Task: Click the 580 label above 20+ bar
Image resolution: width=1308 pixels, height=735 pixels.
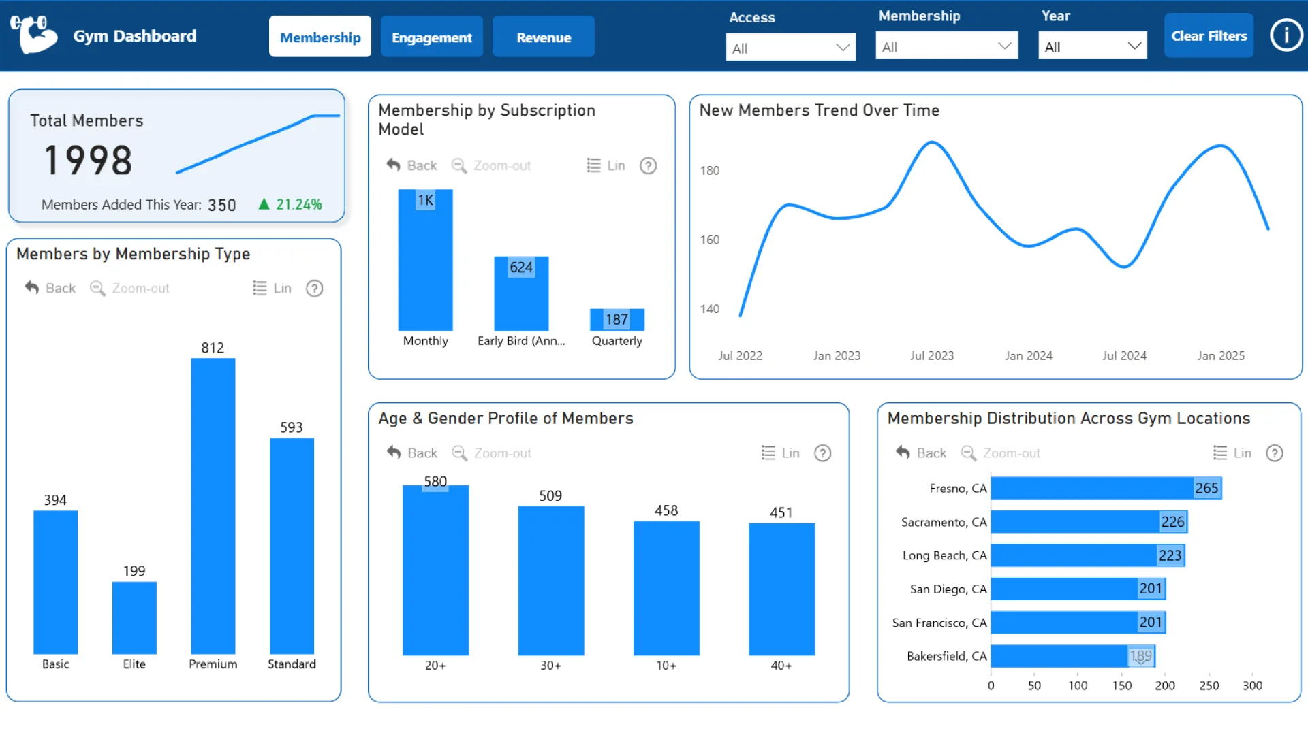Action: tap(435, 482)
